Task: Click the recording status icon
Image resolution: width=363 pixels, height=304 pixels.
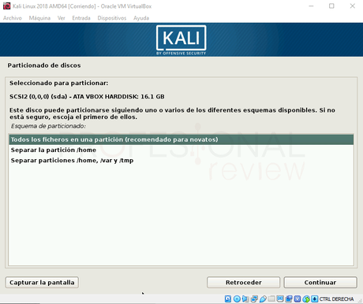Action: point(289,298)
